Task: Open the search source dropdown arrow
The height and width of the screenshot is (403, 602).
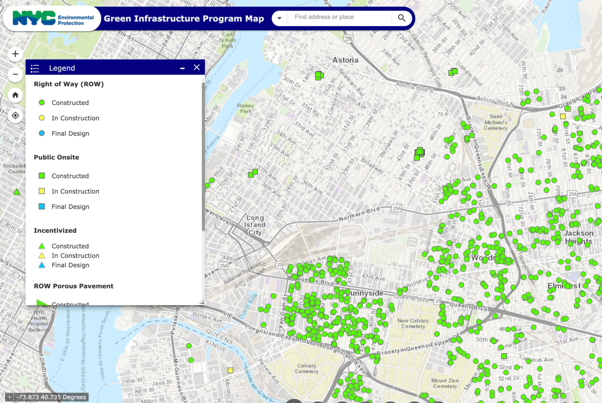Action: pyautogui.click(x=280, y=18)
